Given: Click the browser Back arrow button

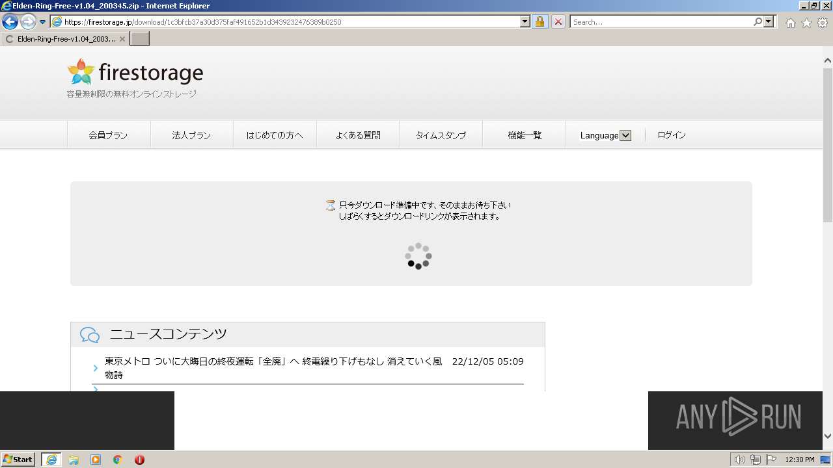Looking at the screenshot, I should 10,22.
